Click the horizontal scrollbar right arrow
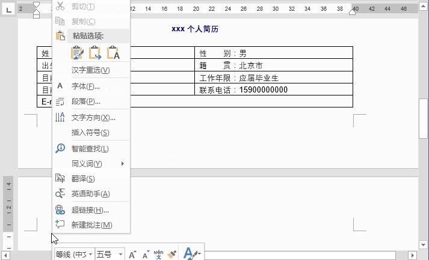The height and width of the screenshot is (260, 429). click(413, 256)
